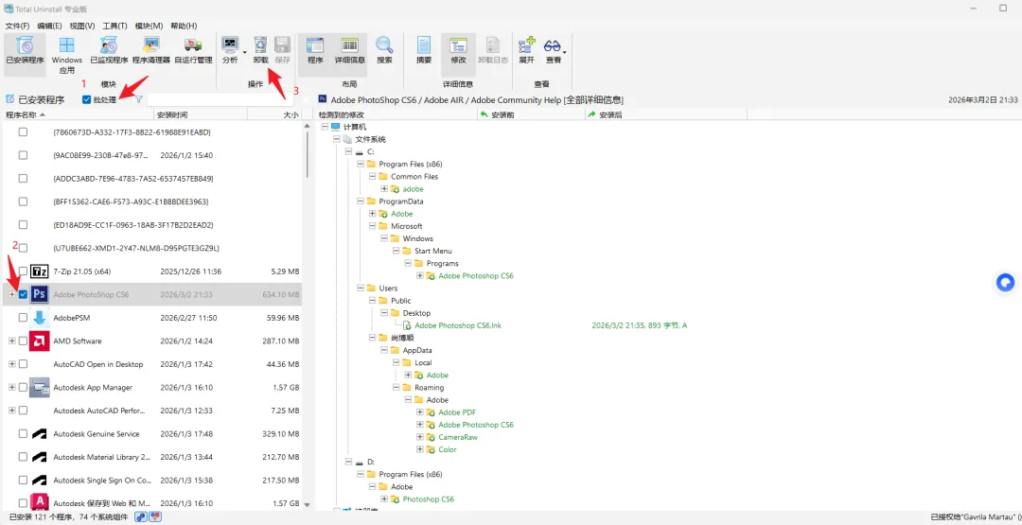Open the 已监视程序 module
Viewport: 1022px width, 525px height.
[x=108, y=51]
